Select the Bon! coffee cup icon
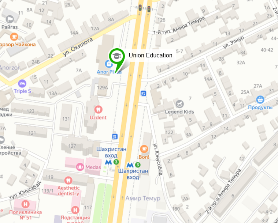 (x=144, y=149)
